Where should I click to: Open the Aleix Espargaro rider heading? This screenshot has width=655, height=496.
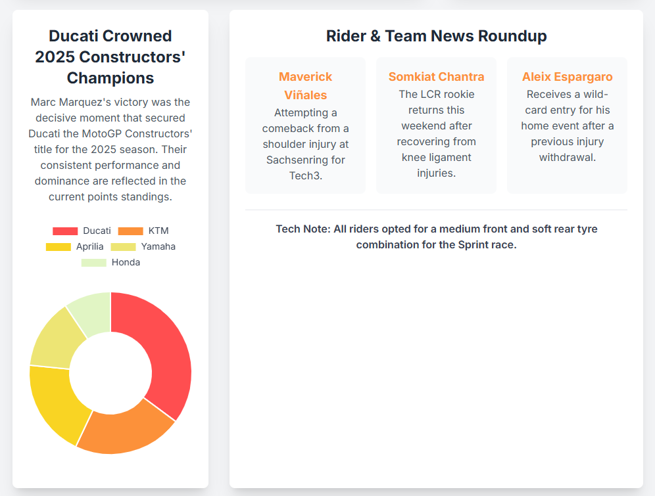point(567,77)
